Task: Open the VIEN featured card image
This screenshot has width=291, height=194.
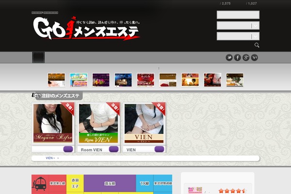Action: (x=144, y=123)
